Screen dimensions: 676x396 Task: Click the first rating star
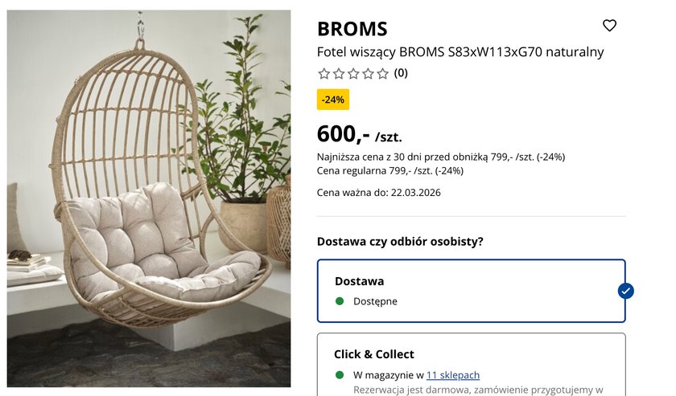tap(324, 74)
